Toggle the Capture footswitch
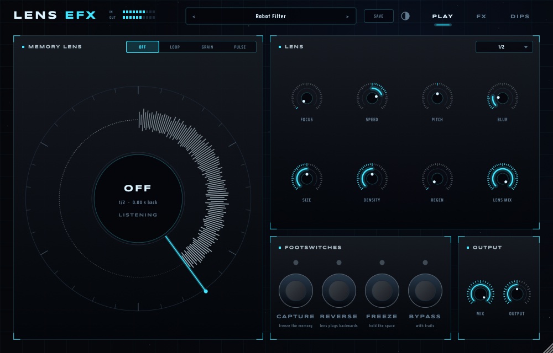This screenshot has height=353, width=553. point(295,291)
